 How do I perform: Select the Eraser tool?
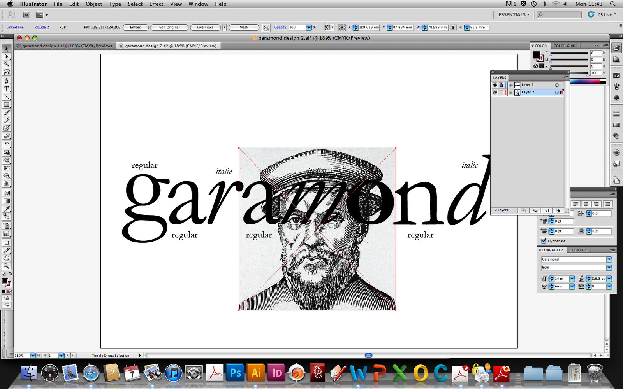tap(7, 136)
